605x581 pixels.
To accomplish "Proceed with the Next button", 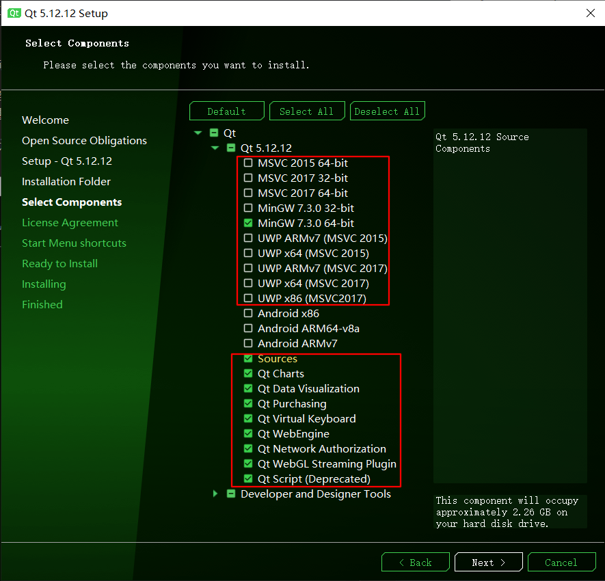I will [489, 562].
